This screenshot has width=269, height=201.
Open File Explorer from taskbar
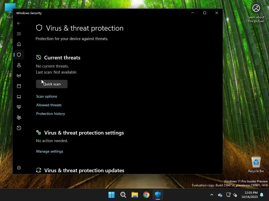(x=135, y=195)
